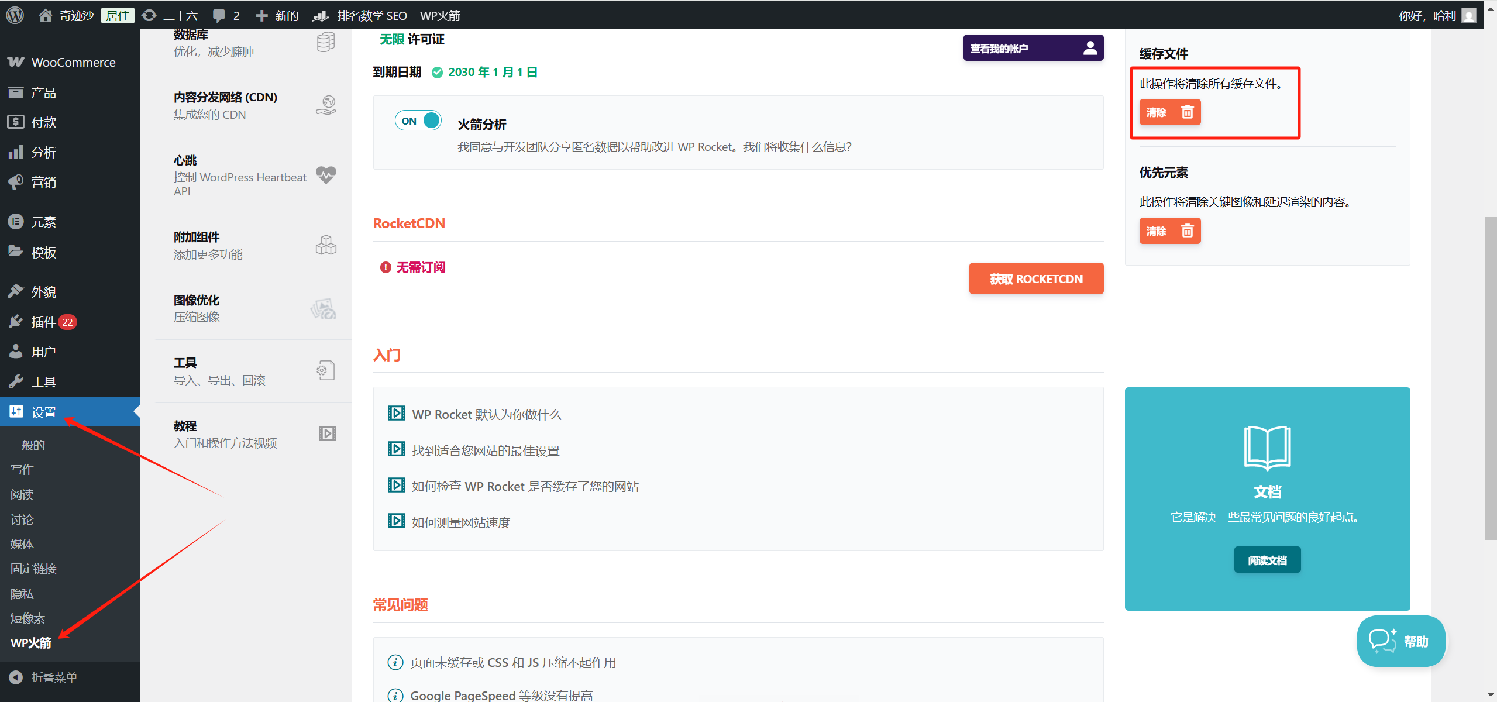Open the 插件 menu with 22 badge
This screenshot has height=702, width=1497.
coord(44,322)
